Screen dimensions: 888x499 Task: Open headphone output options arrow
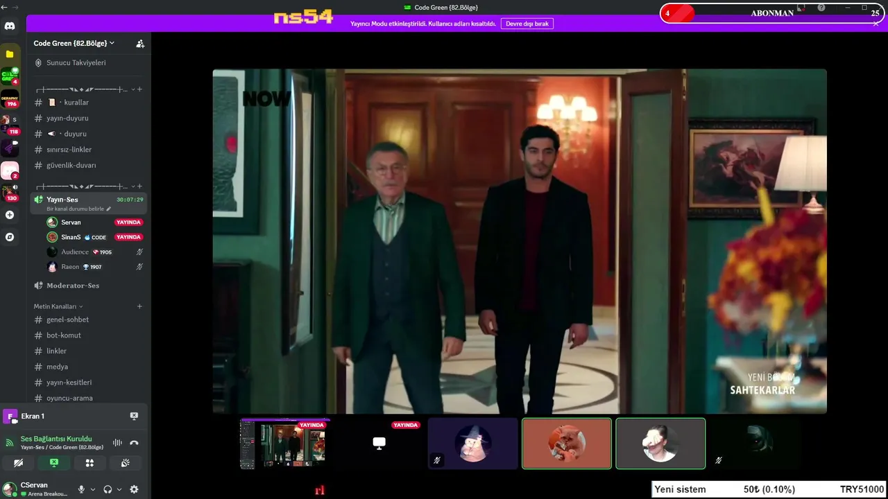coord(119,489)
